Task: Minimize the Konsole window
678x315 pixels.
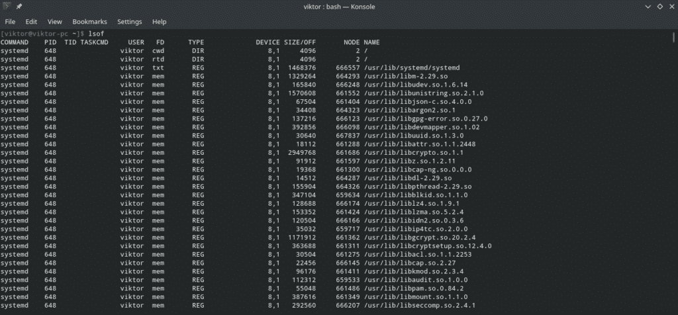Action: click(x=644, y=7)
